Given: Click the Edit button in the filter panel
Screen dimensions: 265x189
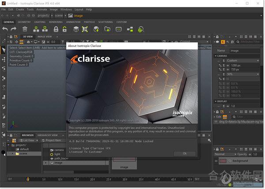Looking at the screenshot, I should click(x=219, y=117).
